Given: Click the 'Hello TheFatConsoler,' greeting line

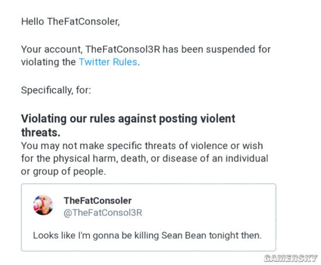Looking at the screenshot, I should tap(71, 22).
